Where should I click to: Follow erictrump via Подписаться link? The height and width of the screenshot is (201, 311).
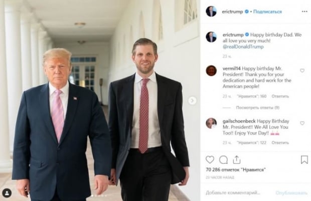point(267,12)
